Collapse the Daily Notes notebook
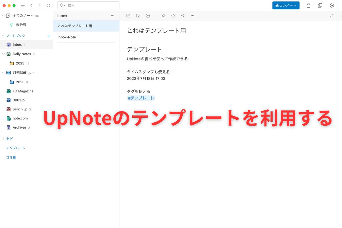The height and width of the screenshot is (228, 342). click(3, 54)
